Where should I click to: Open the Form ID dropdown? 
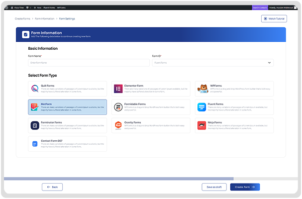point(213,63)
